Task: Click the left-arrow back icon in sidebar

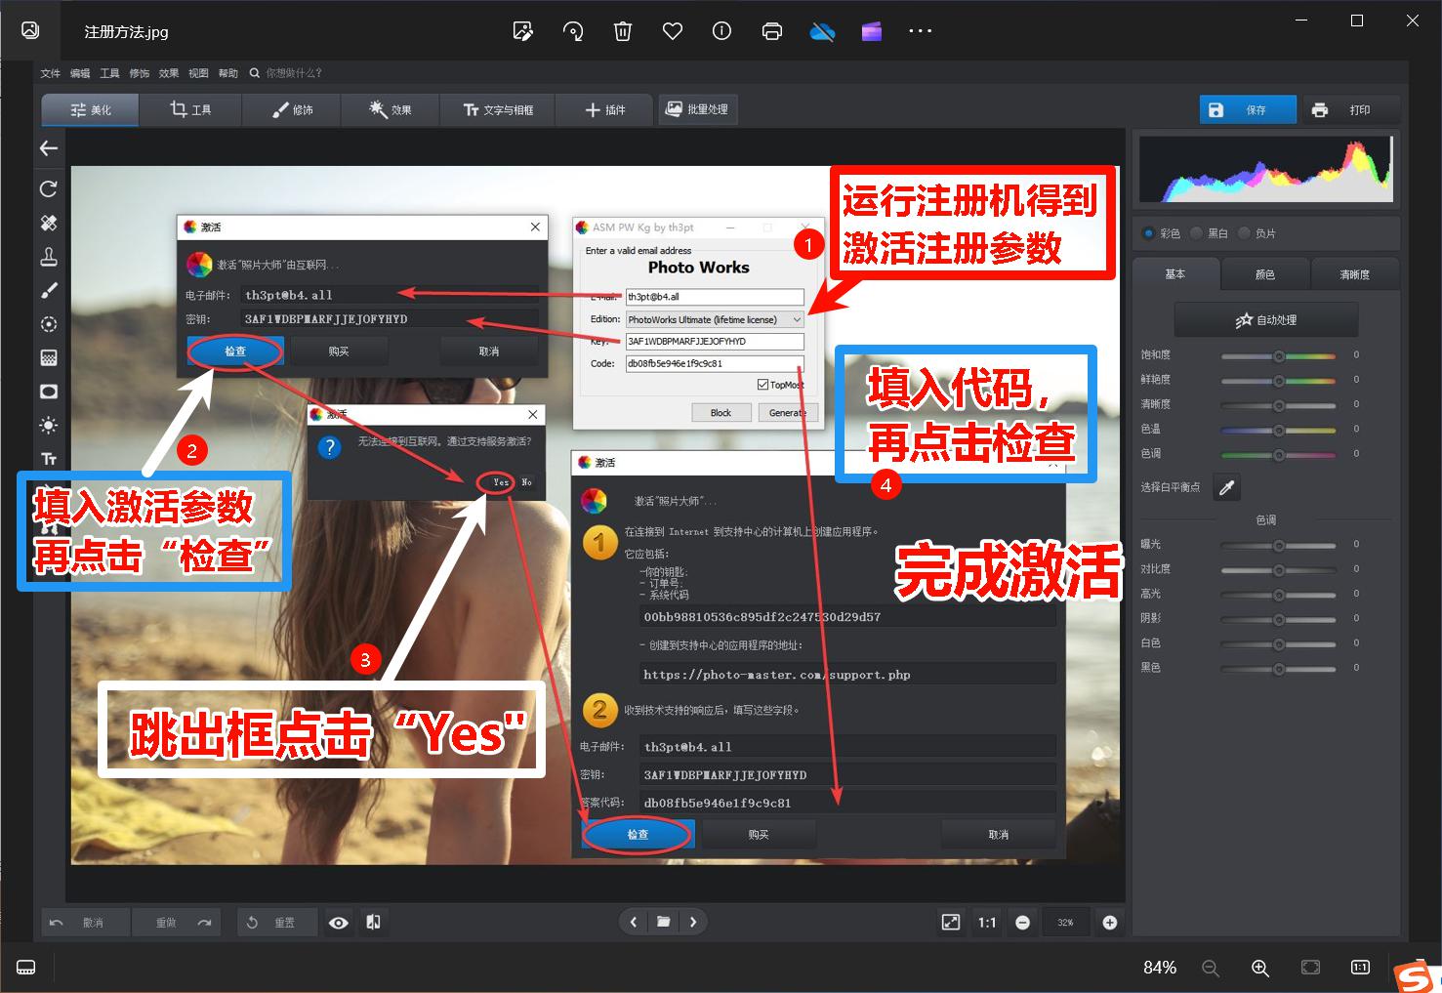Action: (x=49, y=148)
